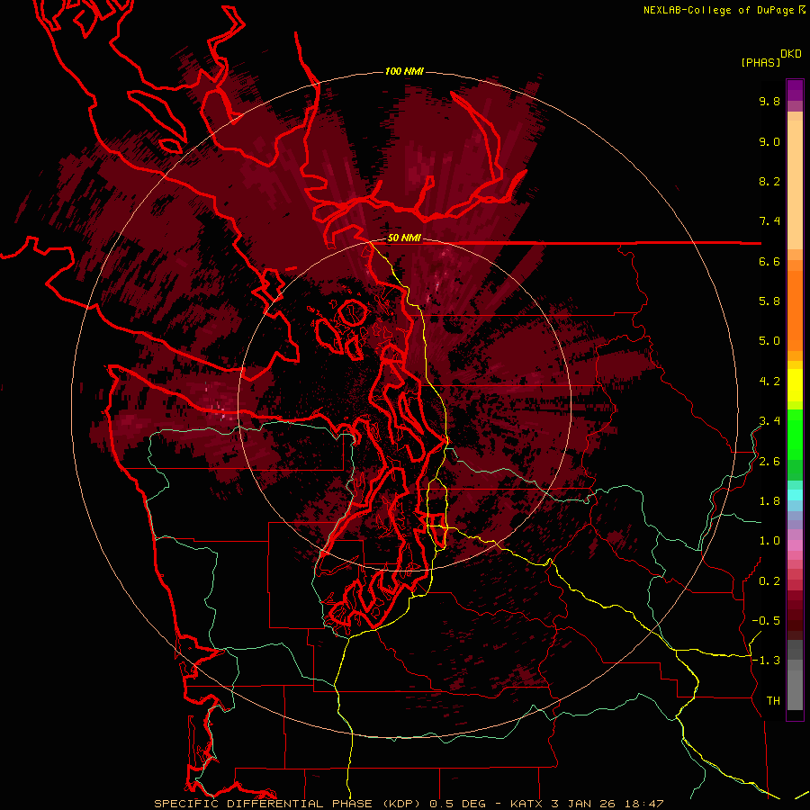The image size is (810, 810).
Task: Click the 2.6 legend scale value
Action: tap(769, 462)
